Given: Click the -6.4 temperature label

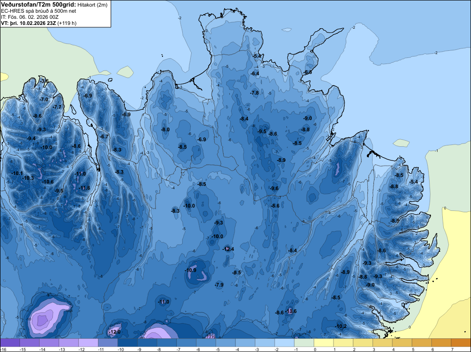Looking at the screenshot, I should (x=255, y=73).
